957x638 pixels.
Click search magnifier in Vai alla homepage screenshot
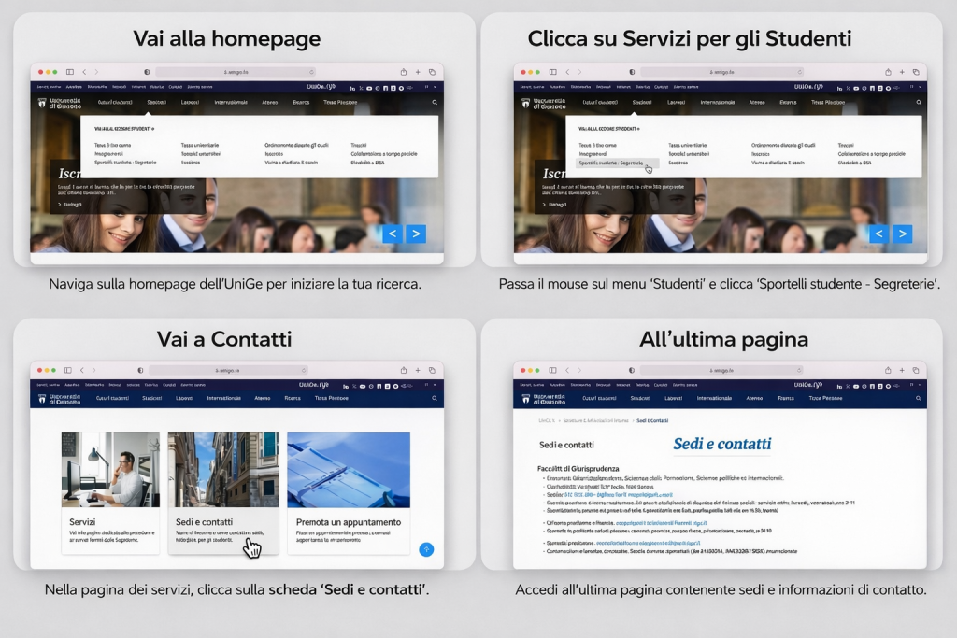coord(435,103)
